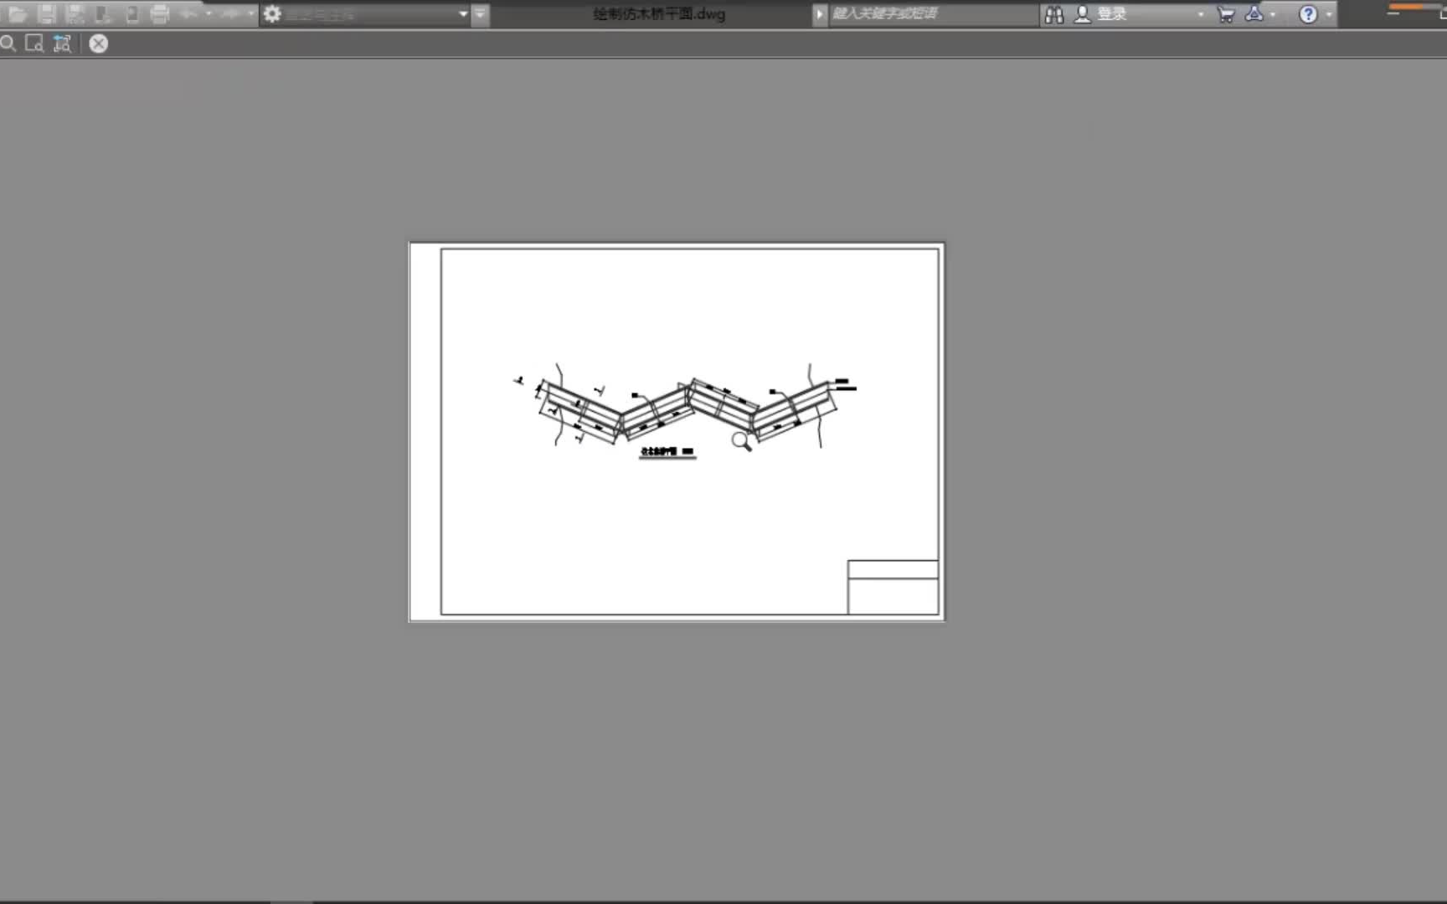The height and width of the screenshot is (904, 1447).
Task: Open the sign-in account dropdown arrow
Action: [x=1200, y=14]
